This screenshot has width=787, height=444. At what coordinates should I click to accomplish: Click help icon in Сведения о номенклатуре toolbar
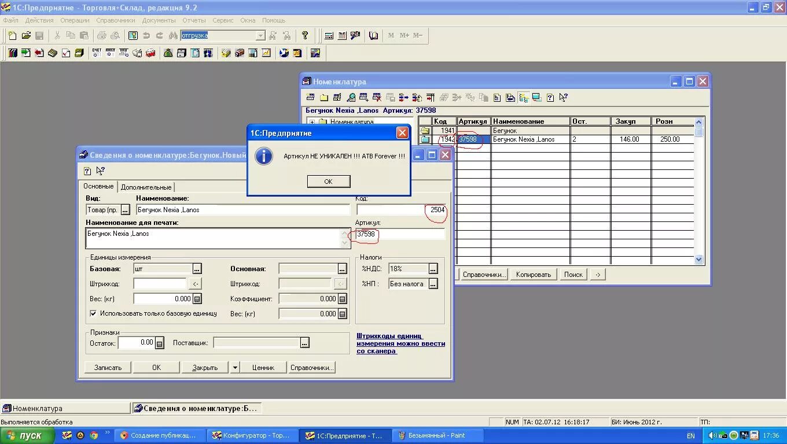tap(87, 171)
